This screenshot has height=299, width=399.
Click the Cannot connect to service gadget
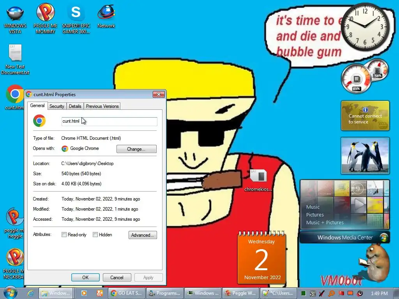365,116
